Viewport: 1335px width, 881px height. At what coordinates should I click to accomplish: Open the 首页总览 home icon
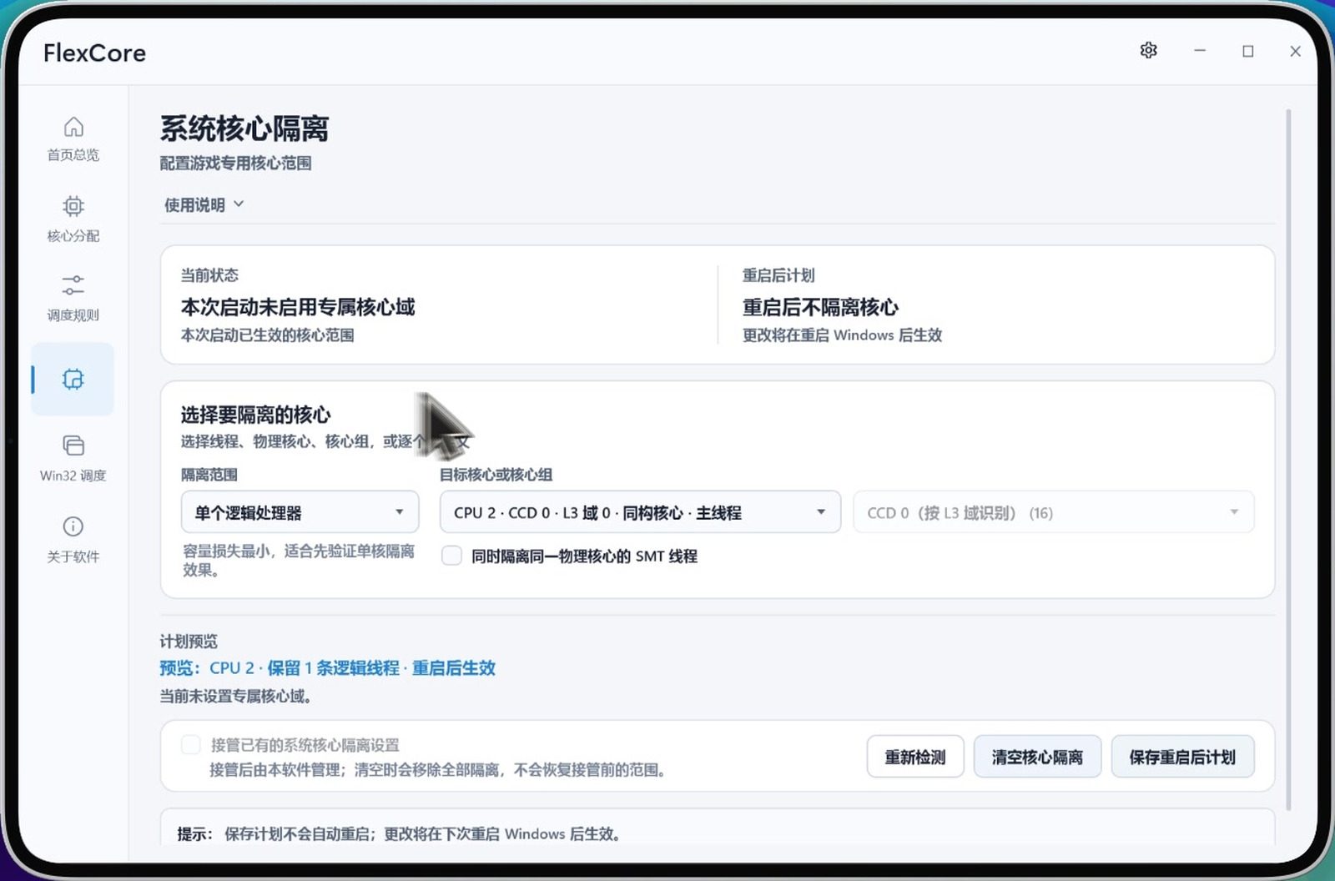[x=73, y=127]
